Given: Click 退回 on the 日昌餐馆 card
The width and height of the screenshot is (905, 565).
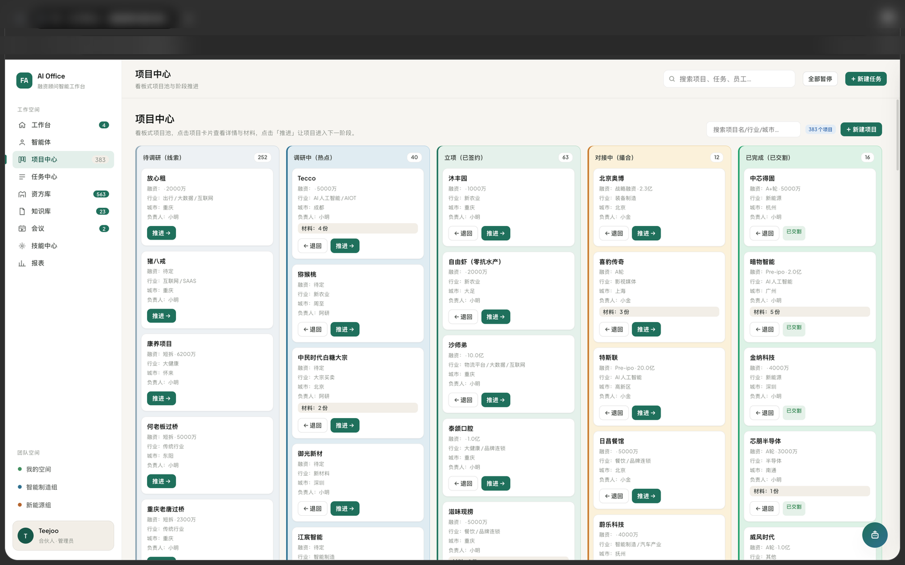Looking at the screenshot, I should [614, 496].
